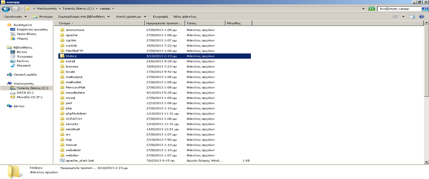Sort by the Όνομα column header

point(99,23)
